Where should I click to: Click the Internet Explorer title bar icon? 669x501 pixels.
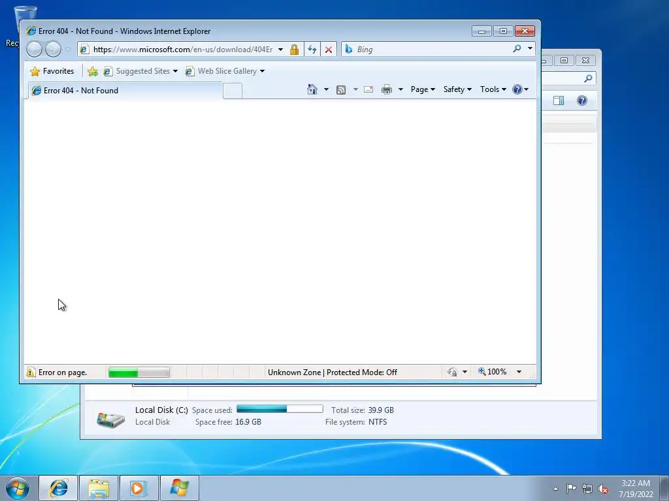tap(31, 31)
